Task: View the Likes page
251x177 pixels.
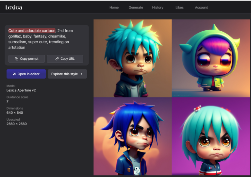Action: (179, 7)
